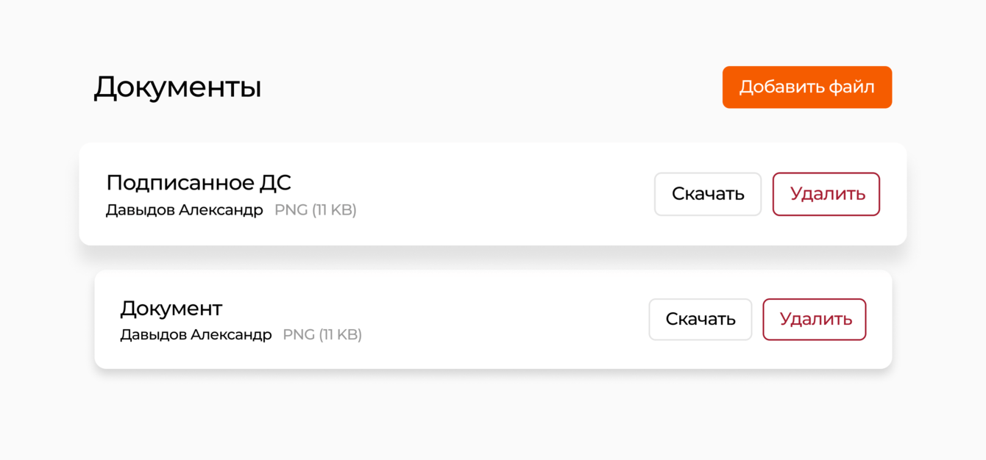Click PNG (11 KB) label of Документ
The image size is (986, 460).
(322, 335)
